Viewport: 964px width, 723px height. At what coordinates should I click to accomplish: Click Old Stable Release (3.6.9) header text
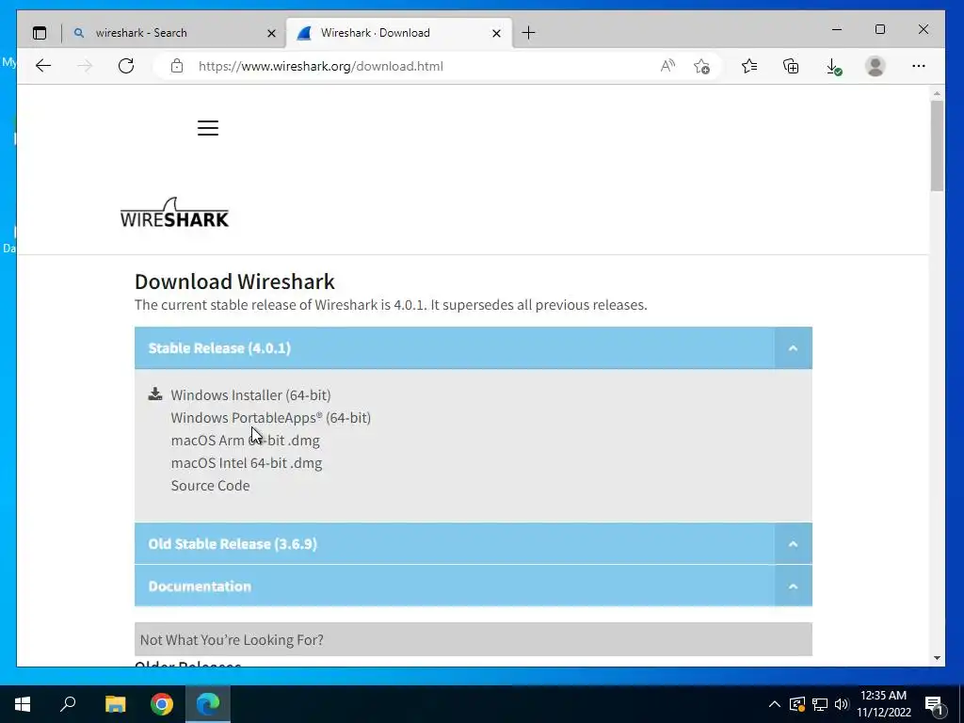click(x=233, y=543)
